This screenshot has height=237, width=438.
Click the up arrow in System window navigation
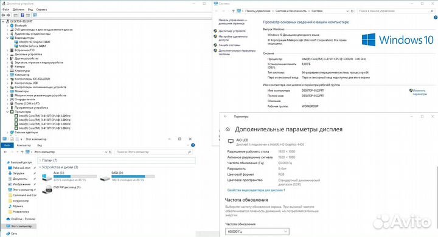coord(233,11)
